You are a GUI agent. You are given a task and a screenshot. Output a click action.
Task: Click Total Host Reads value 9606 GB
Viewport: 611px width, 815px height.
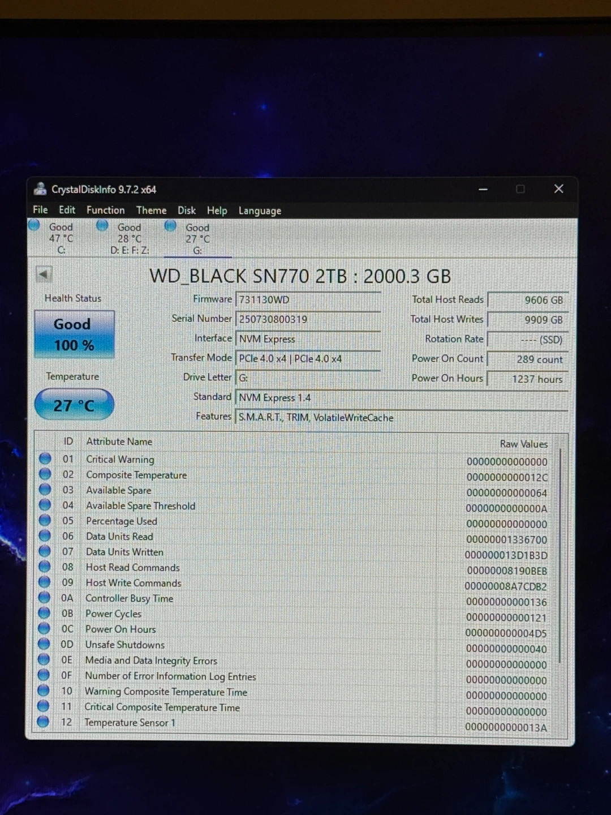(x=528, y=300)
